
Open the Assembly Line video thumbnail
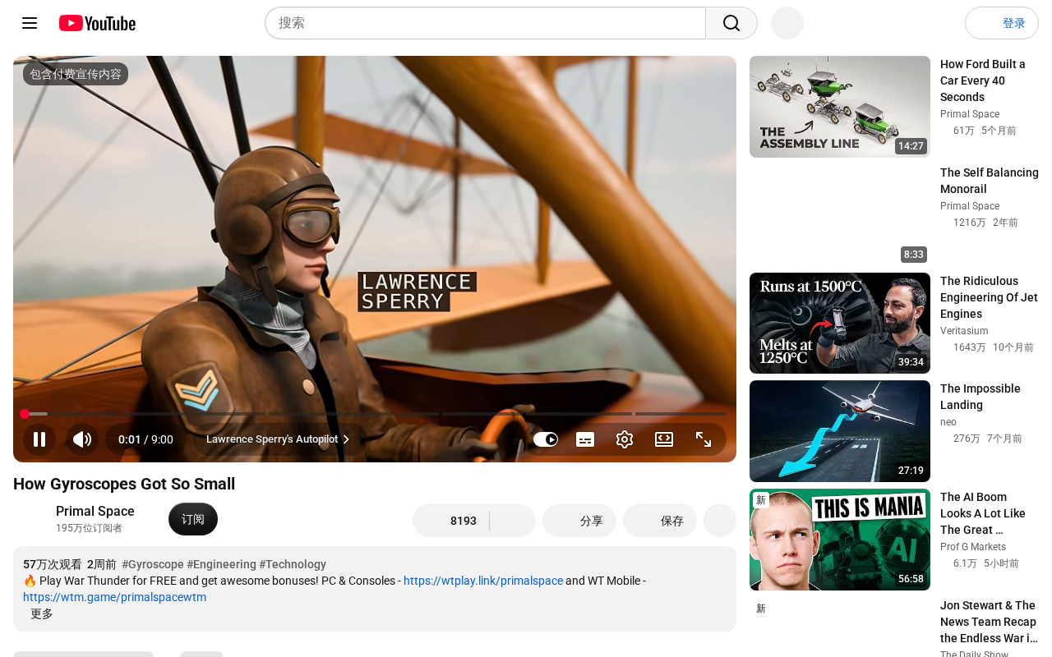[x=840, y=107]
